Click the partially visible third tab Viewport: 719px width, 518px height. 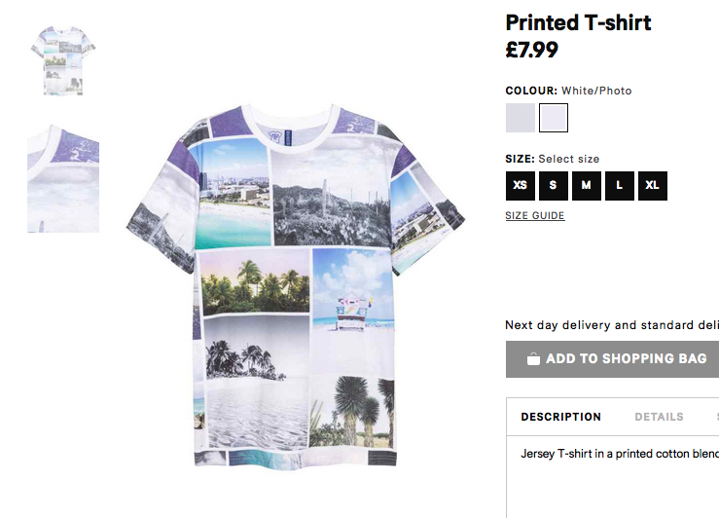[717, 417]
